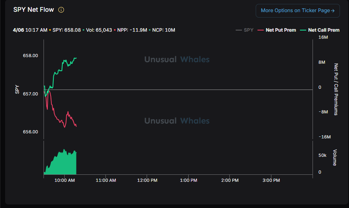Click the 658.00 price axis label
Image resolution: width=349 pixels, height=208 pixels.
point(31,56)
